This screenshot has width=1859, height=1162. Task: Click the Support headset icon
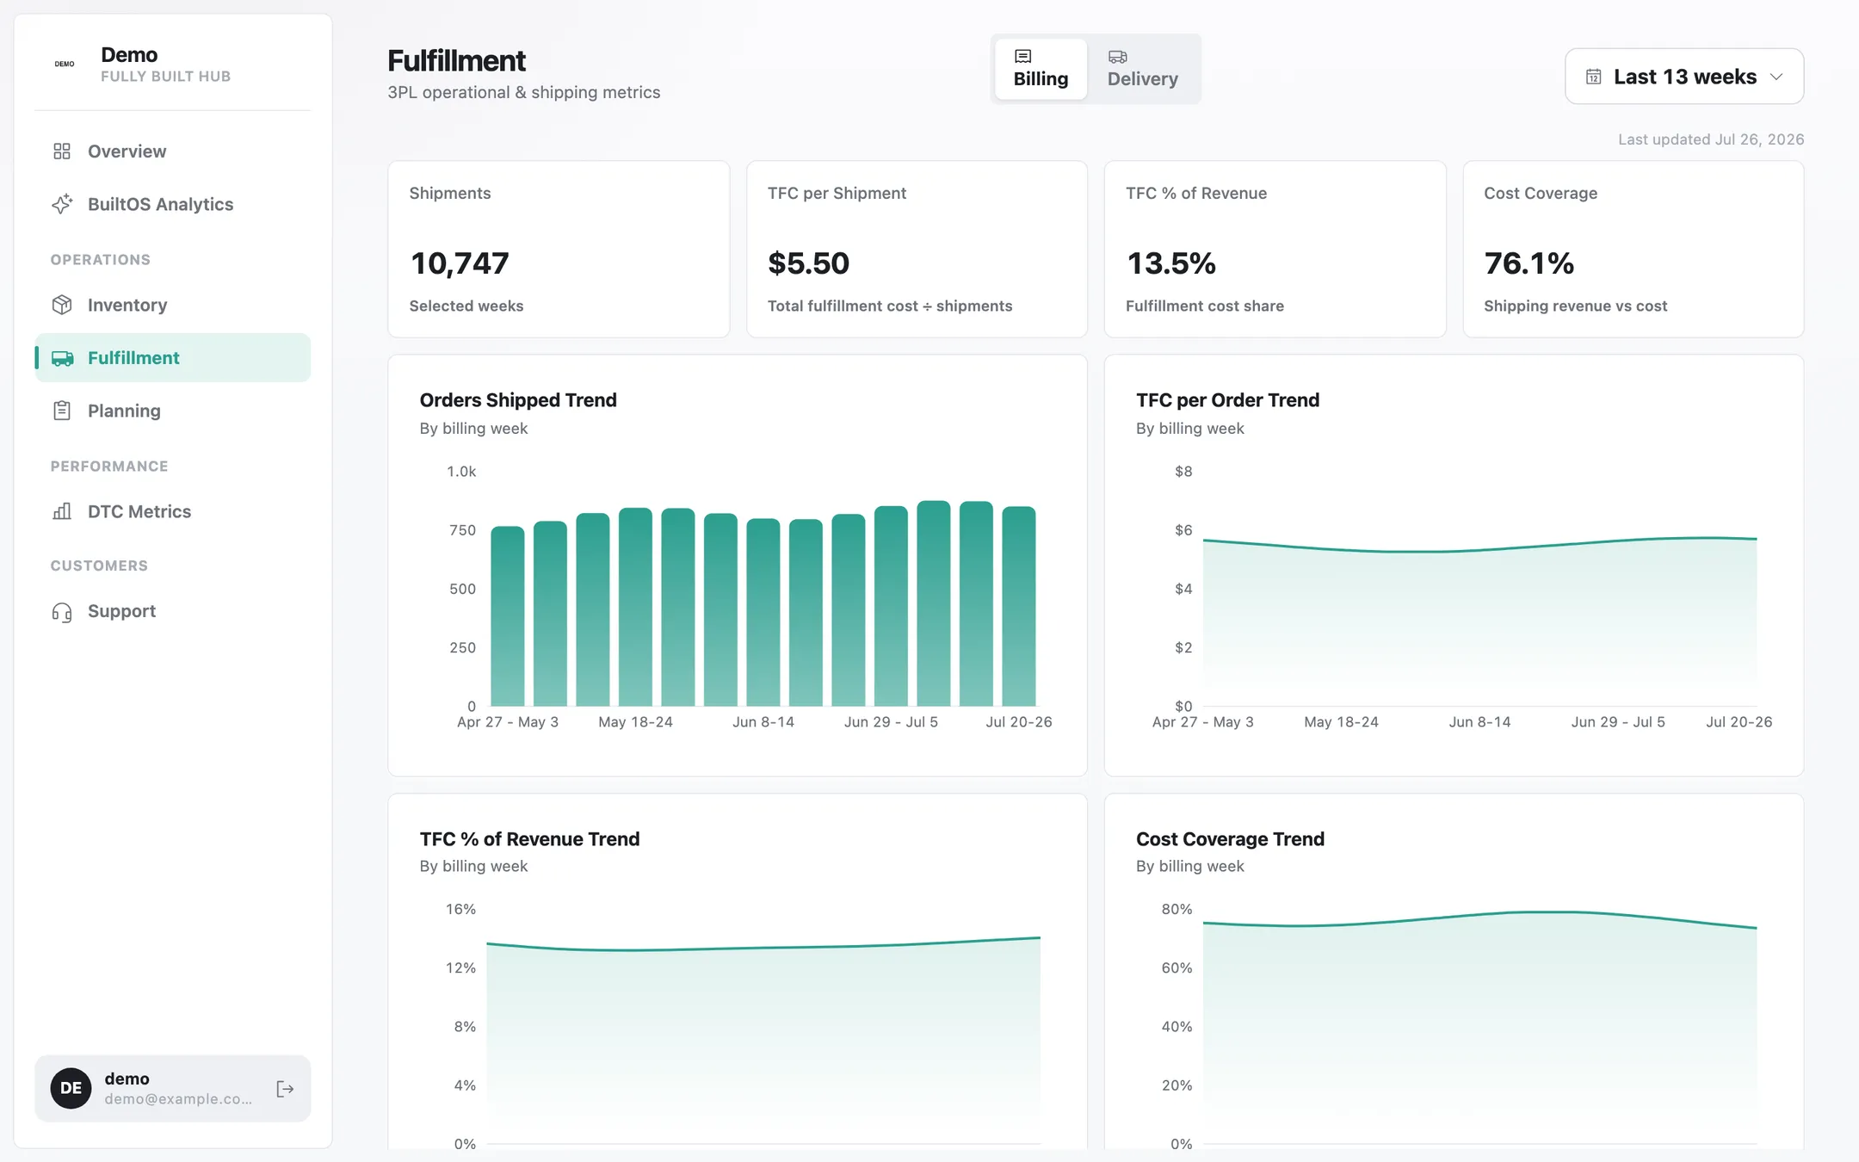pyautogui.click(x=62, y=612)
